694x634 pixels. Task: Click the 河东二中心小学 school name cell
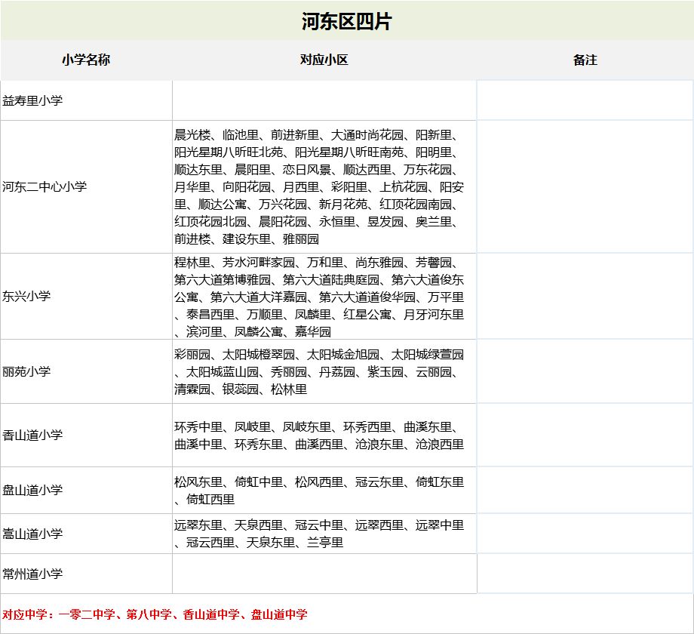point(45,186)
